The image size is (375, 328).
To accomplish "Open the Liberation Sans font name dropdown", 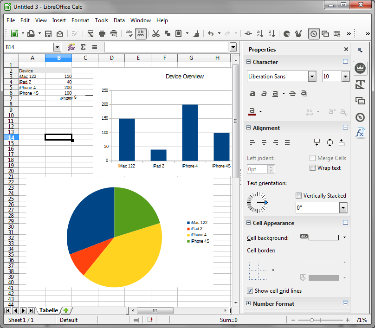I will 312,77.
